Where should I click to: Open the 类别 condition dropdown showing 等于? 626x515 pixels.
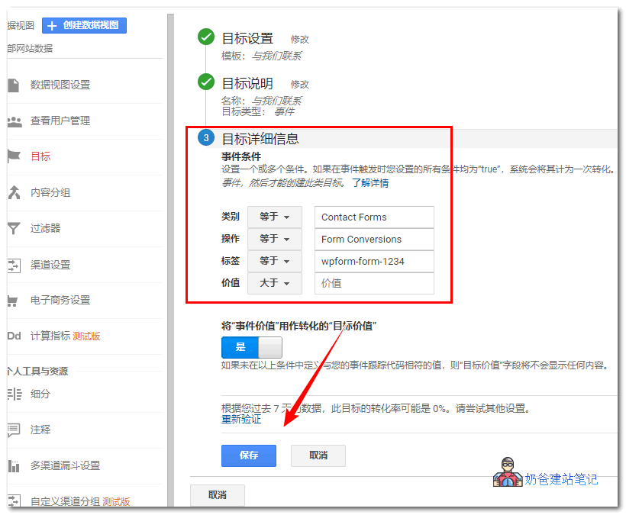point(274,217)
